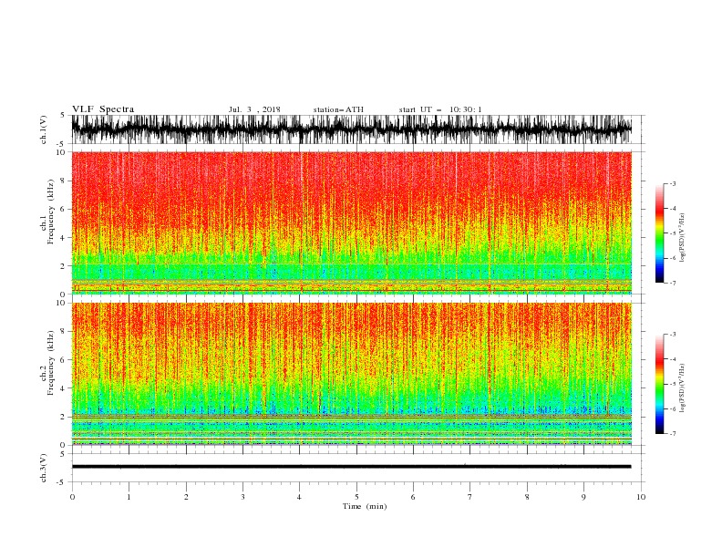Click the "ch.1(V)" waveform axis label
Screen dimensions: 722x558
click(44, 129)
